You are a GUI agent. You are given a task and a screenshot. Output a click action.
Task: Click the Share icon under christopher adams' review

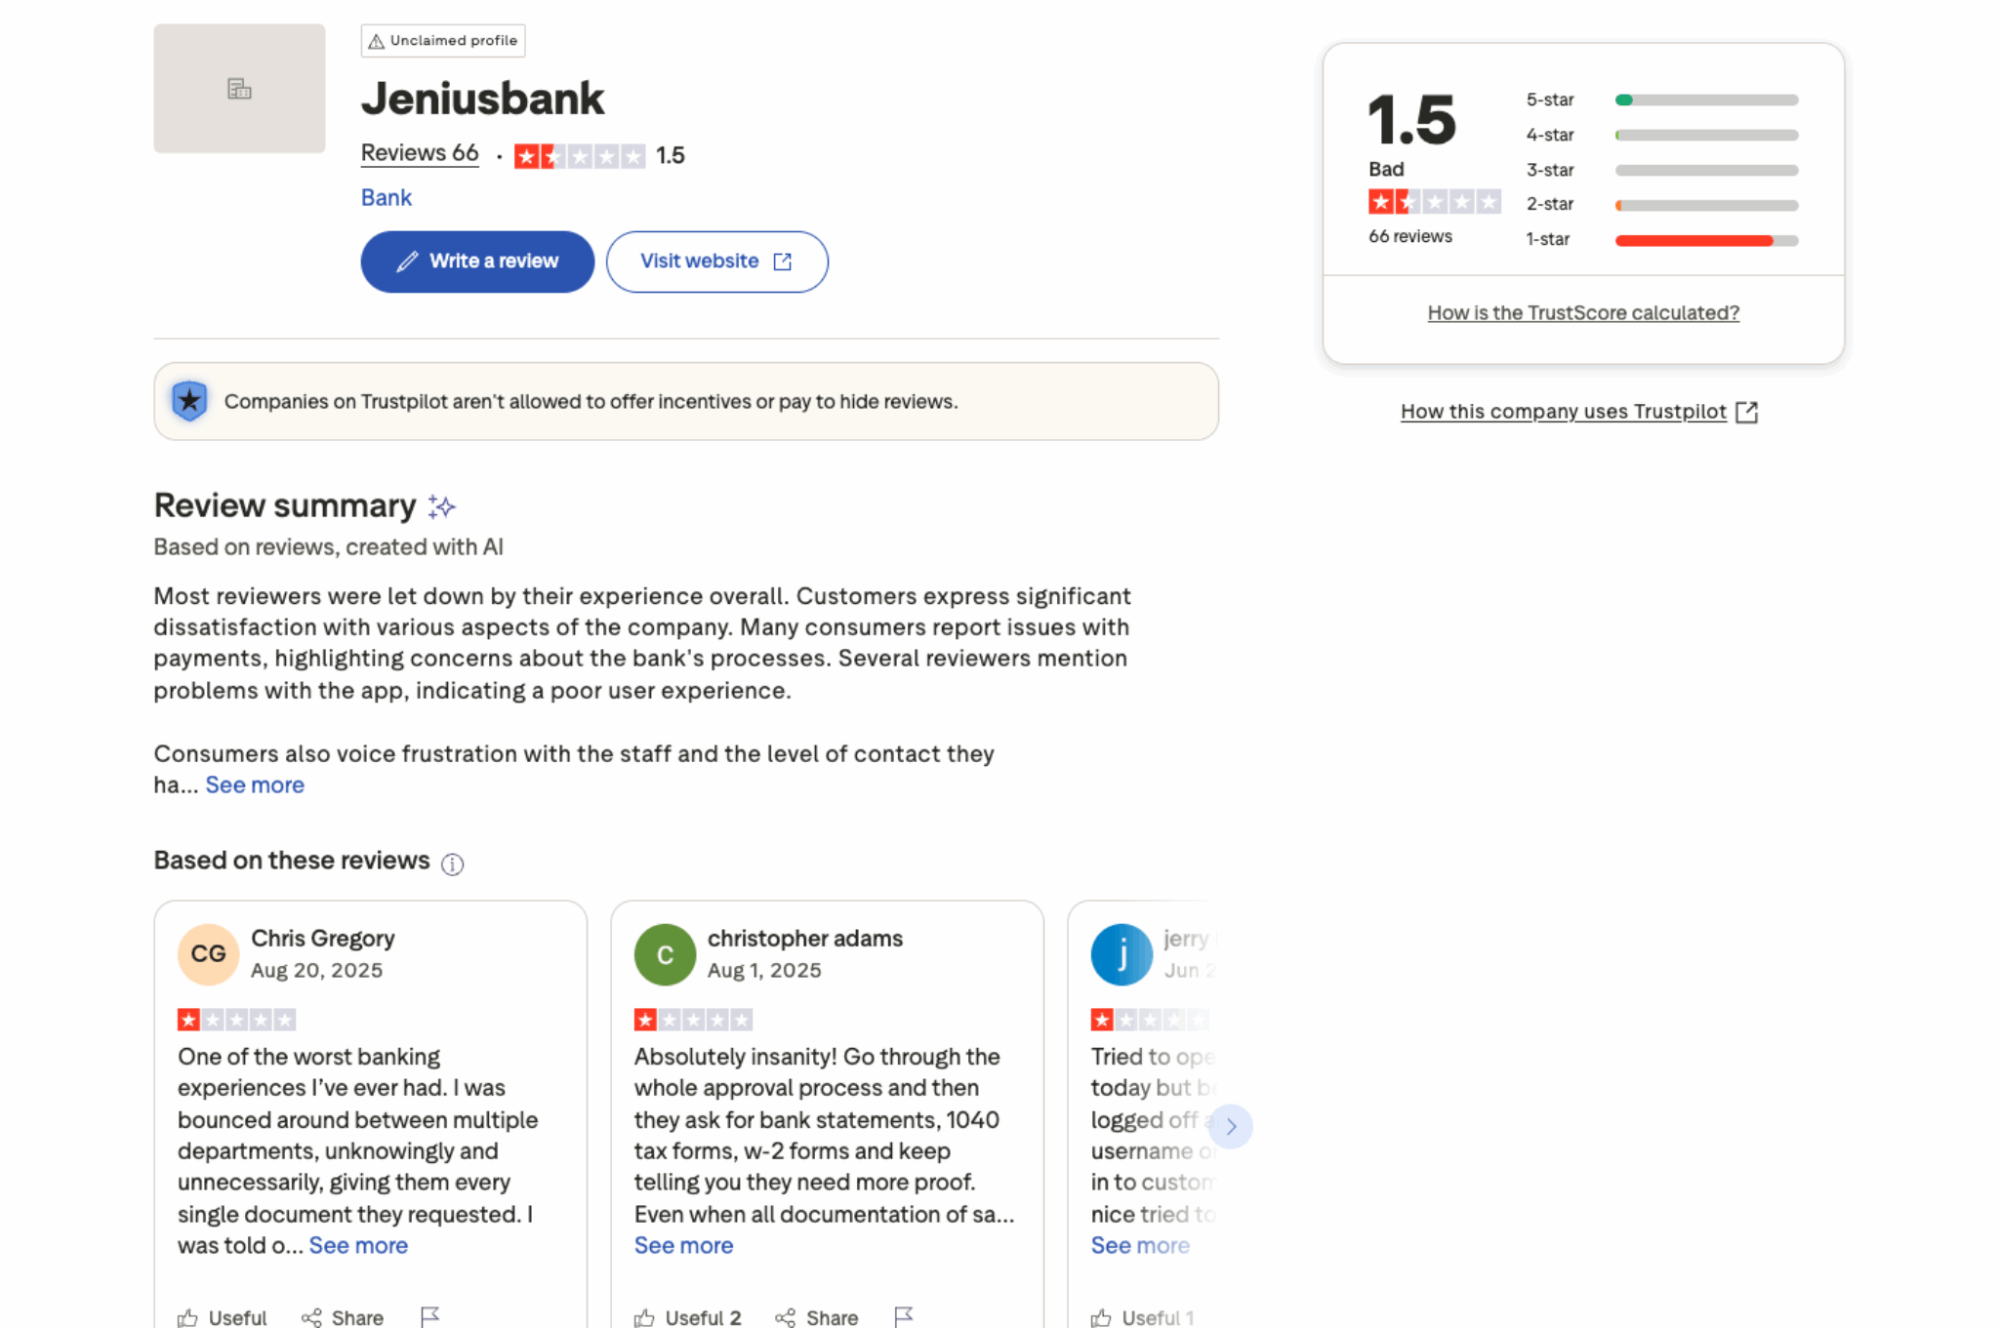pyautogui.click(x=786, y=1315)
